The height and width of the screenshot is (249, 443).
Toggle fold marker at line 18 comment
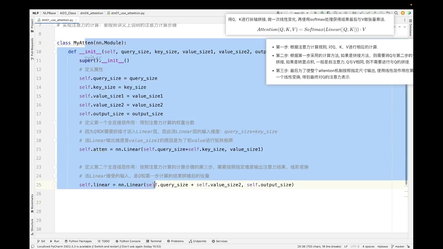point(55,122)
